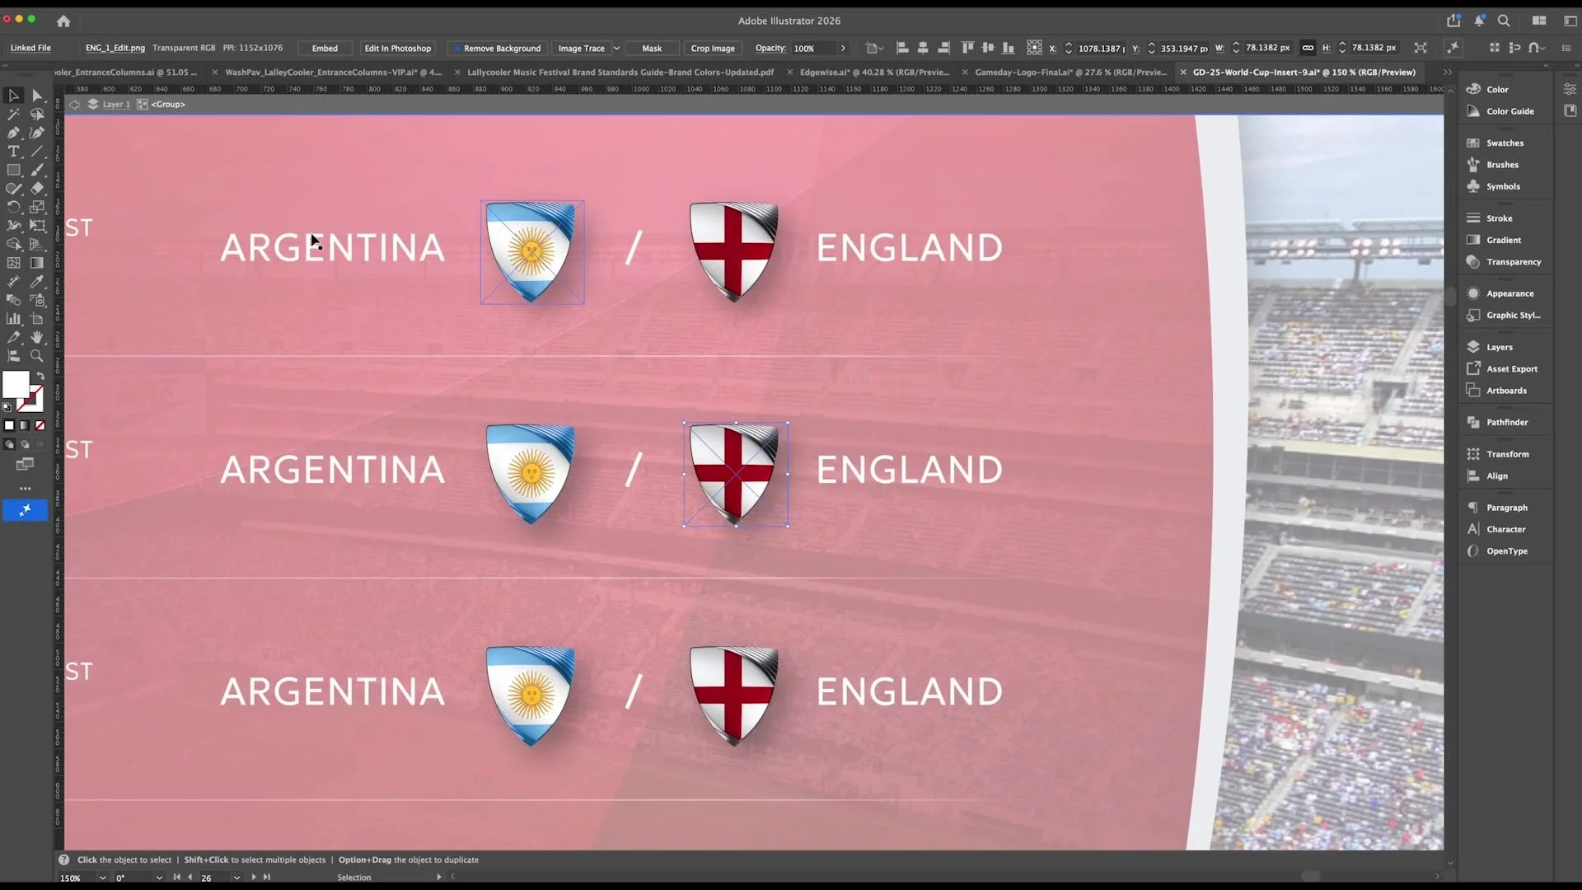1582x890 pixels.
Task: Pick the Eraser tool
Action: coord(37,189)
